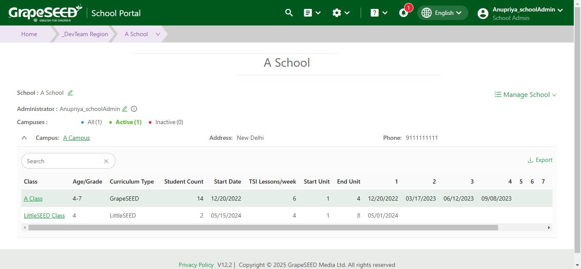Click End Unit column header
Image resolution: width=581 pixels, height=269 pixels.
click(x=349, y=181)
